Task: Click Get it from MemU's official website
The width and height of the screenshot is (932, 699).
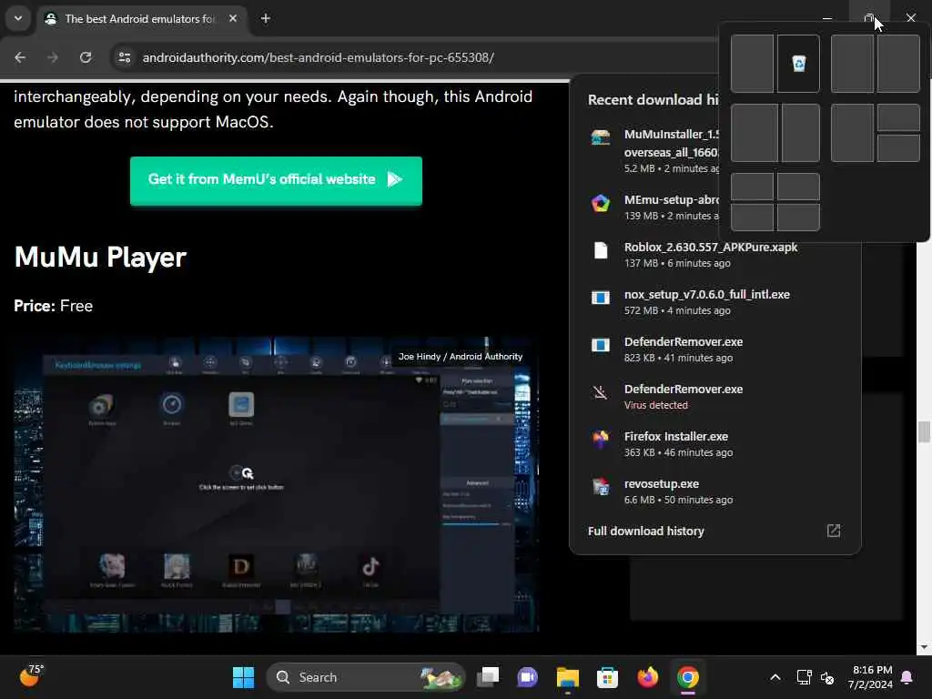Action: coord(276,180)
